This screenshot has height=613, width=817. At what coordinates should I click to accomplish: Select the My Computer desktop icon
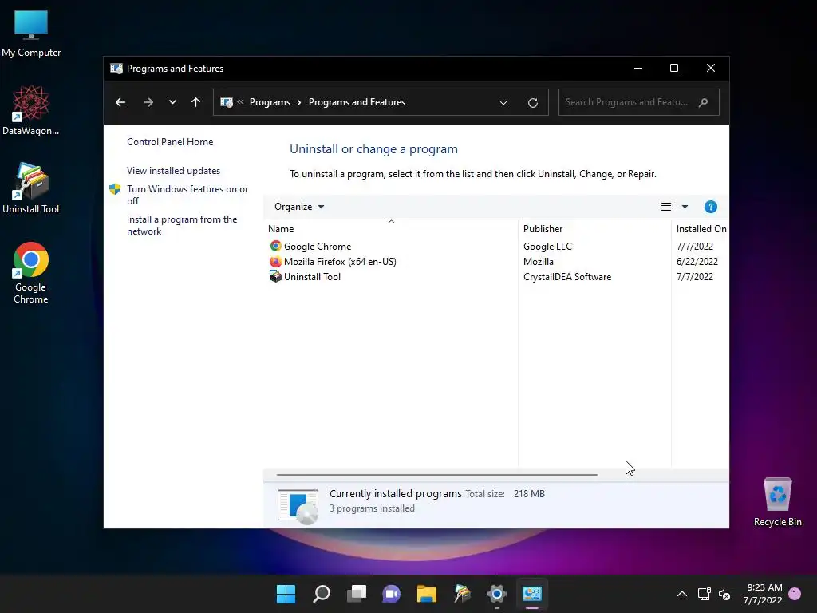[31, 34]
